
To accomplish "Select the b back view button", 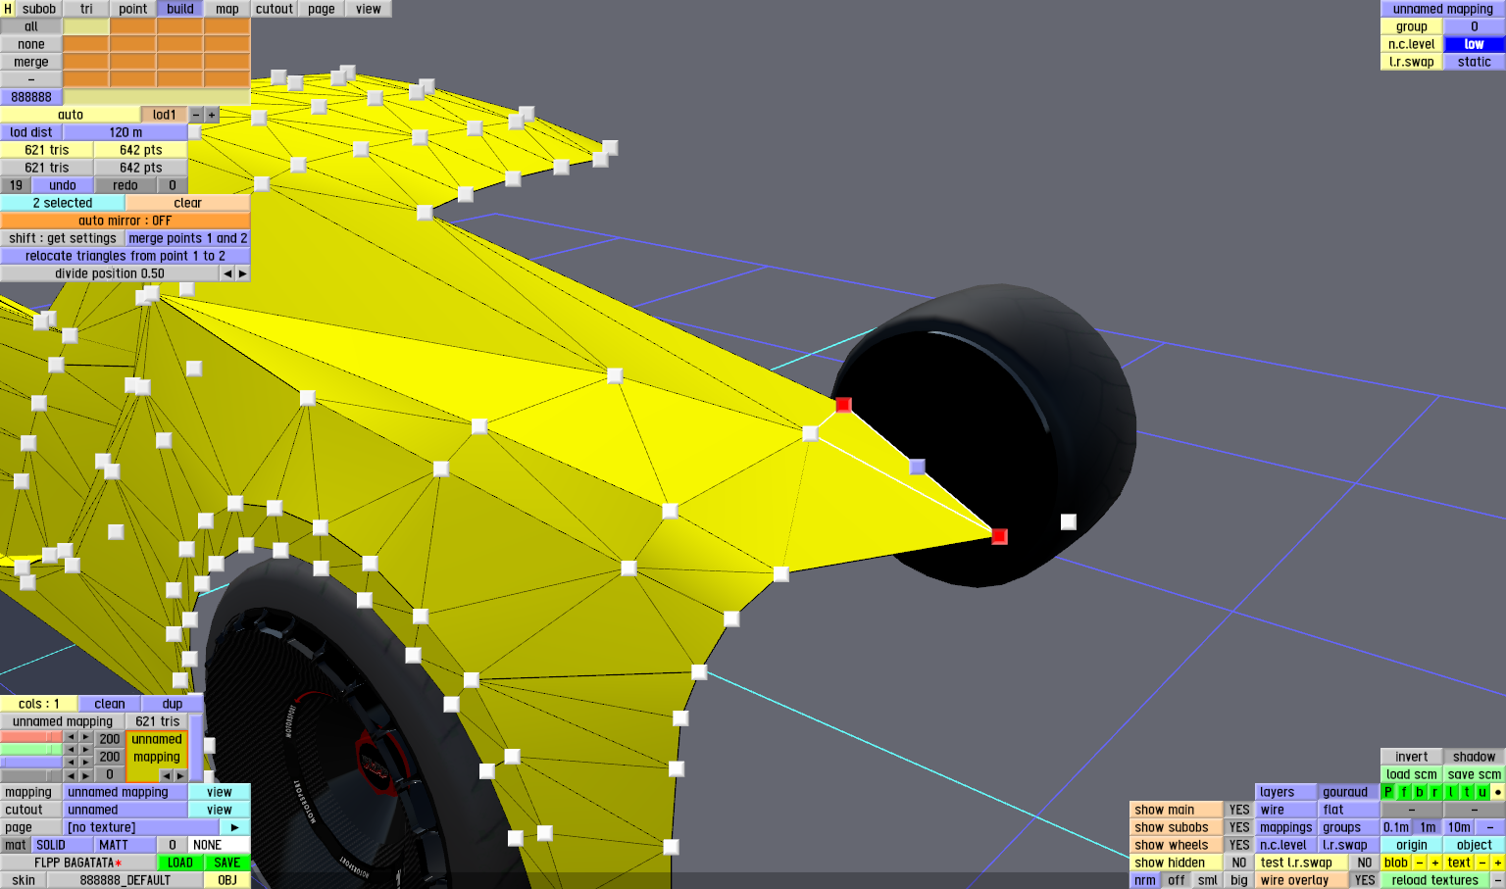I will pyautogui.click(x=1420, y=792).
